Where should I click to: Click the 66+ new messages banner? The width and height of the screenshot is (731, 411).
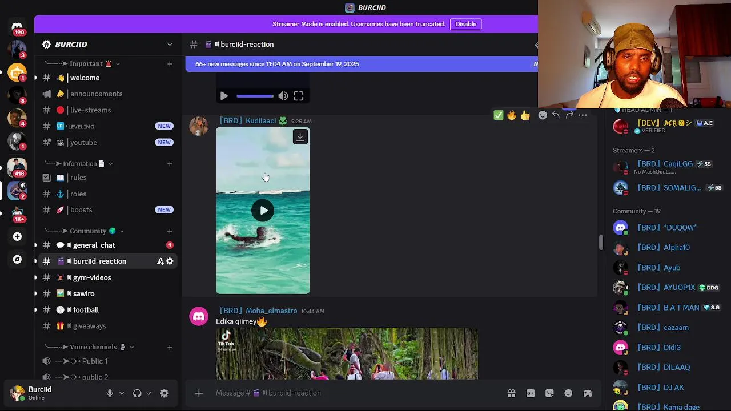coord(362,64)
